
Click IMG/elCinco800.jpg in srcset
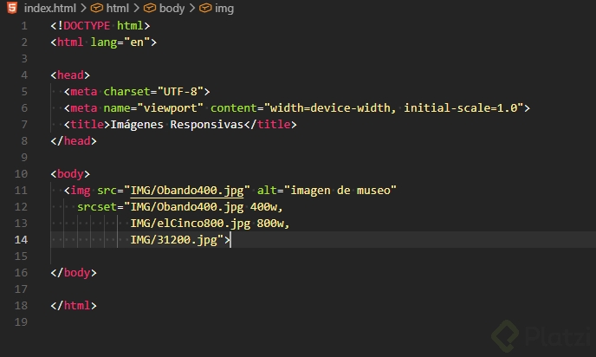190,224
